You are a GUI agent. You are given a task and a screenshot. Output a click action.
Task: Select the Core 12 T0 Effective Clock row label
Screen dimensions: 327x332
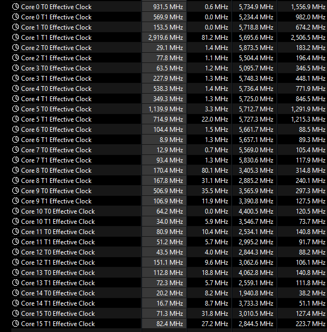point(58,252)
